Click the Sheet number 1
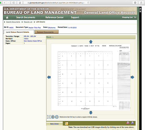The height and width of the screenshot is (130, 145). tap(53, 37)
